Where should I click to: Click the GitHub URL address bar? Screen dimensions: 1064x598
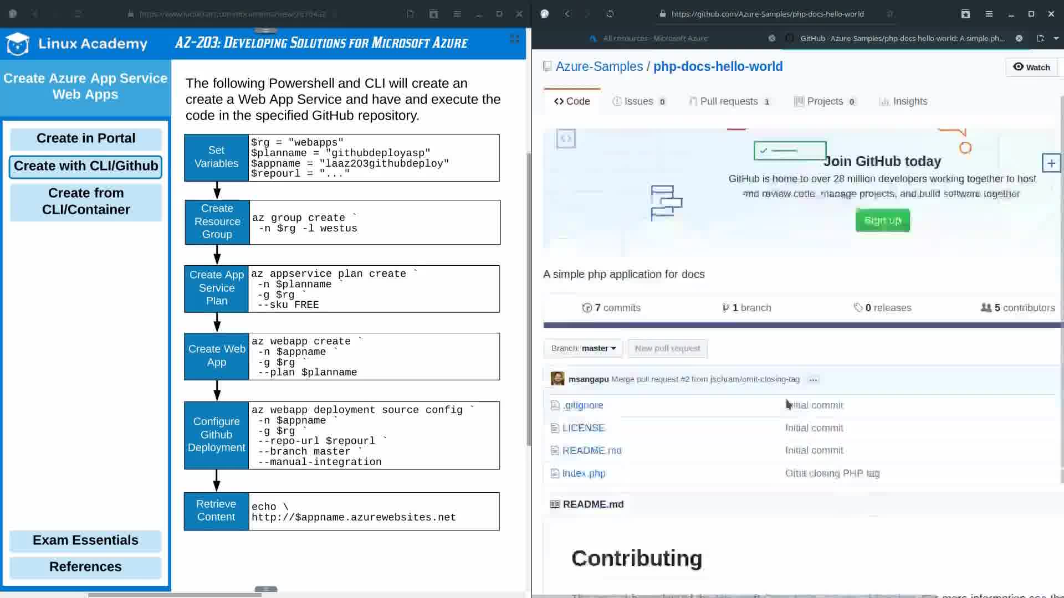pyautogui.click(x=768, y=14)
